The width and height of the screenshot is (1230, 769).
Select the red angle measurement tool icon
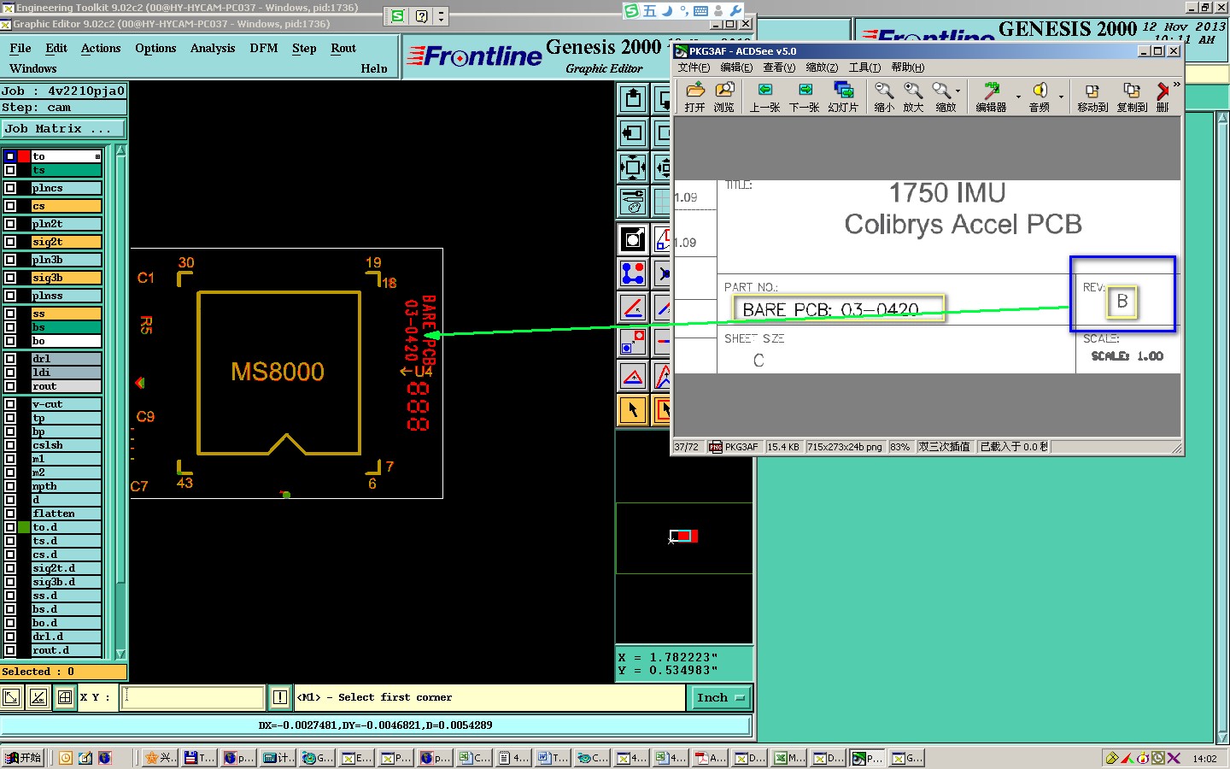tap(633, 308)
